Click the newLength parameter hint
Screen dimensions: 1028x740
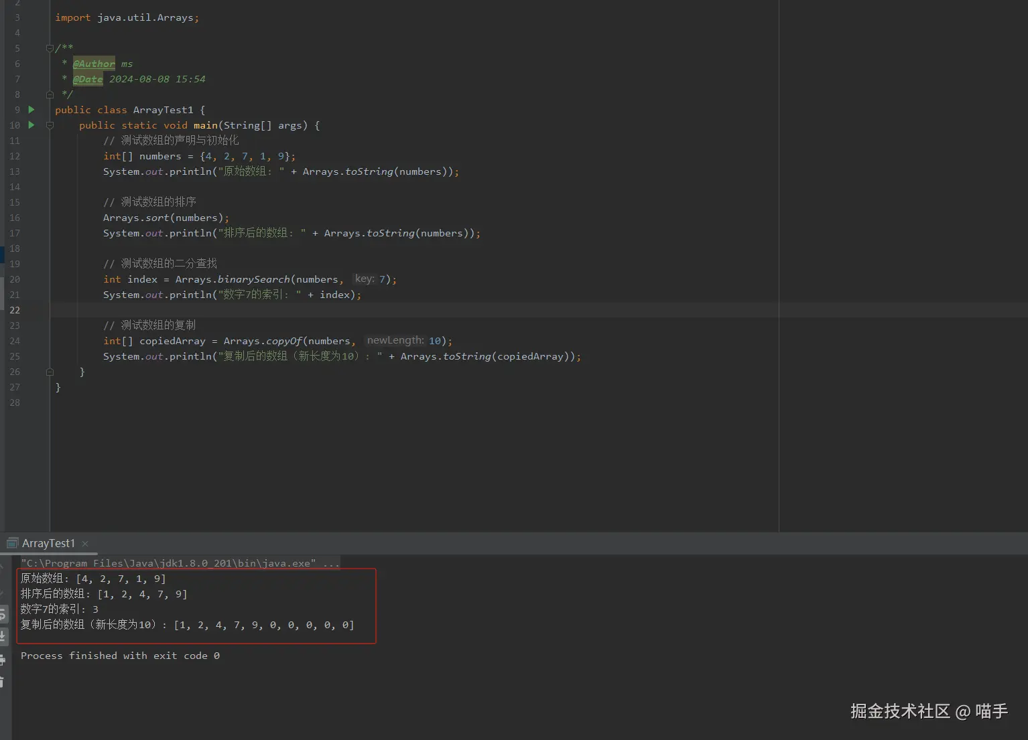(395, 340)
